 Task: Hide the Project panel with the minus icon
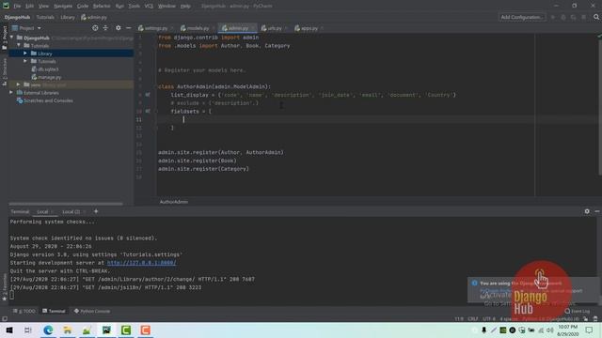[129, 28]
